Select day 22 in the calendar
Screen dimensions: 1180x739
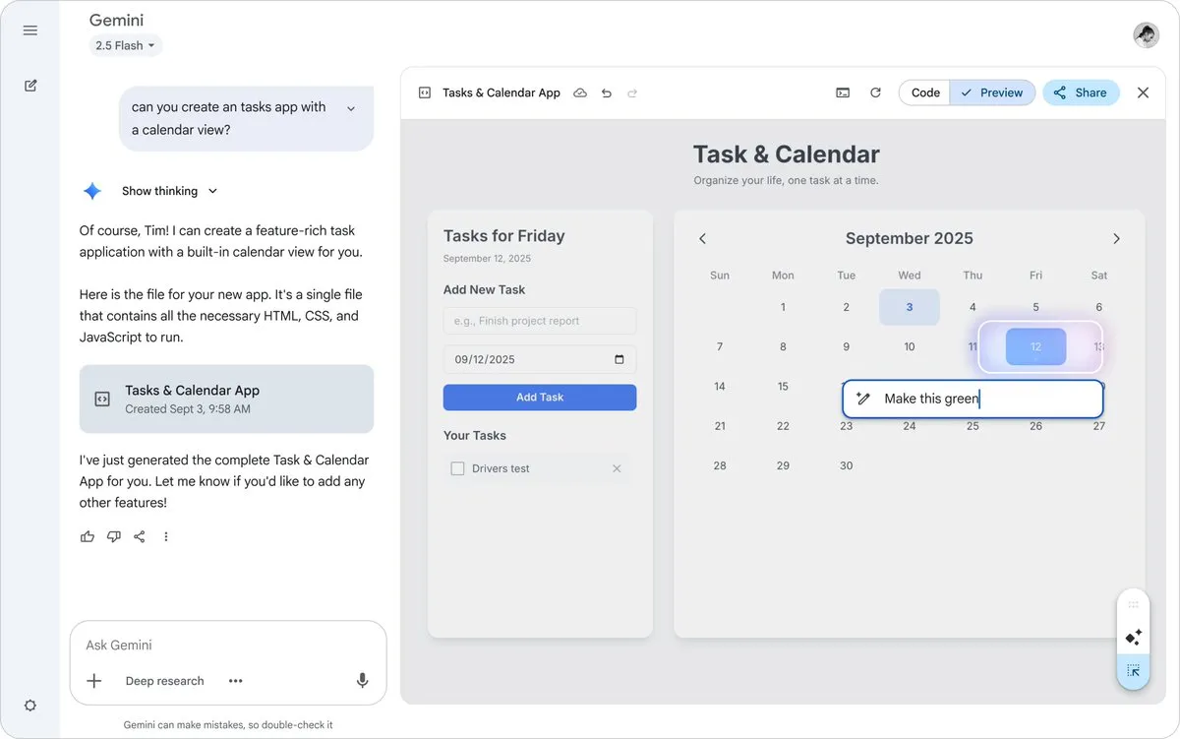coord(783,426)
